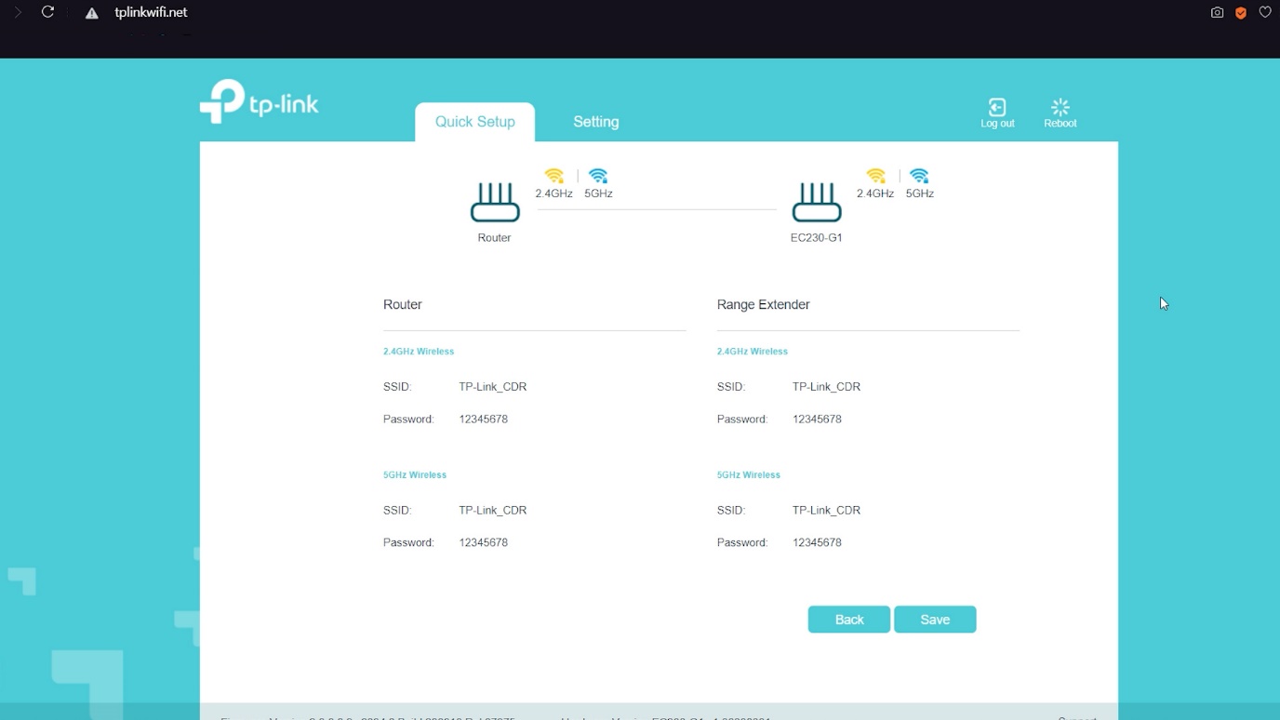Open the Quick Setup tab
Viewport: 1280px width, 720px height.
point(474,122)
